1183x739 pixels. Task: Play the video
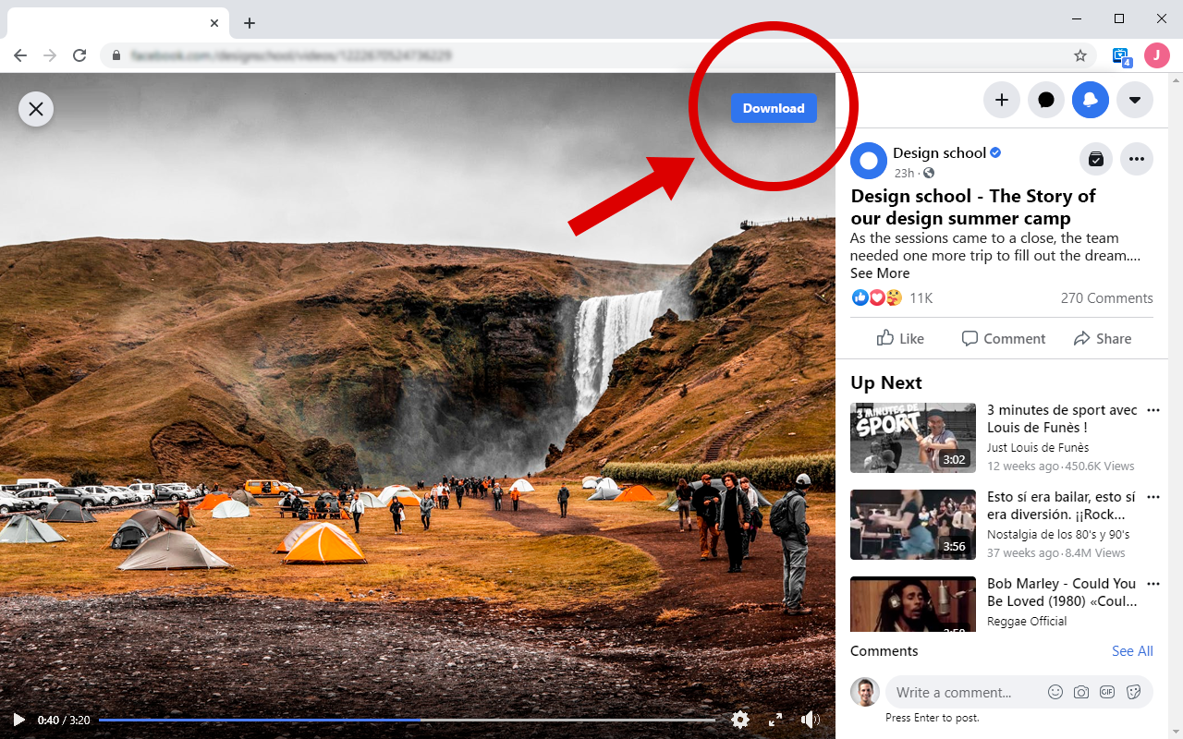[x=18, y=719]
